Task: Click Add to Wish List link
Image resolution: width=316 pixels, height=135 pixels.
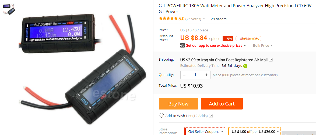Action: click(178, 116)
